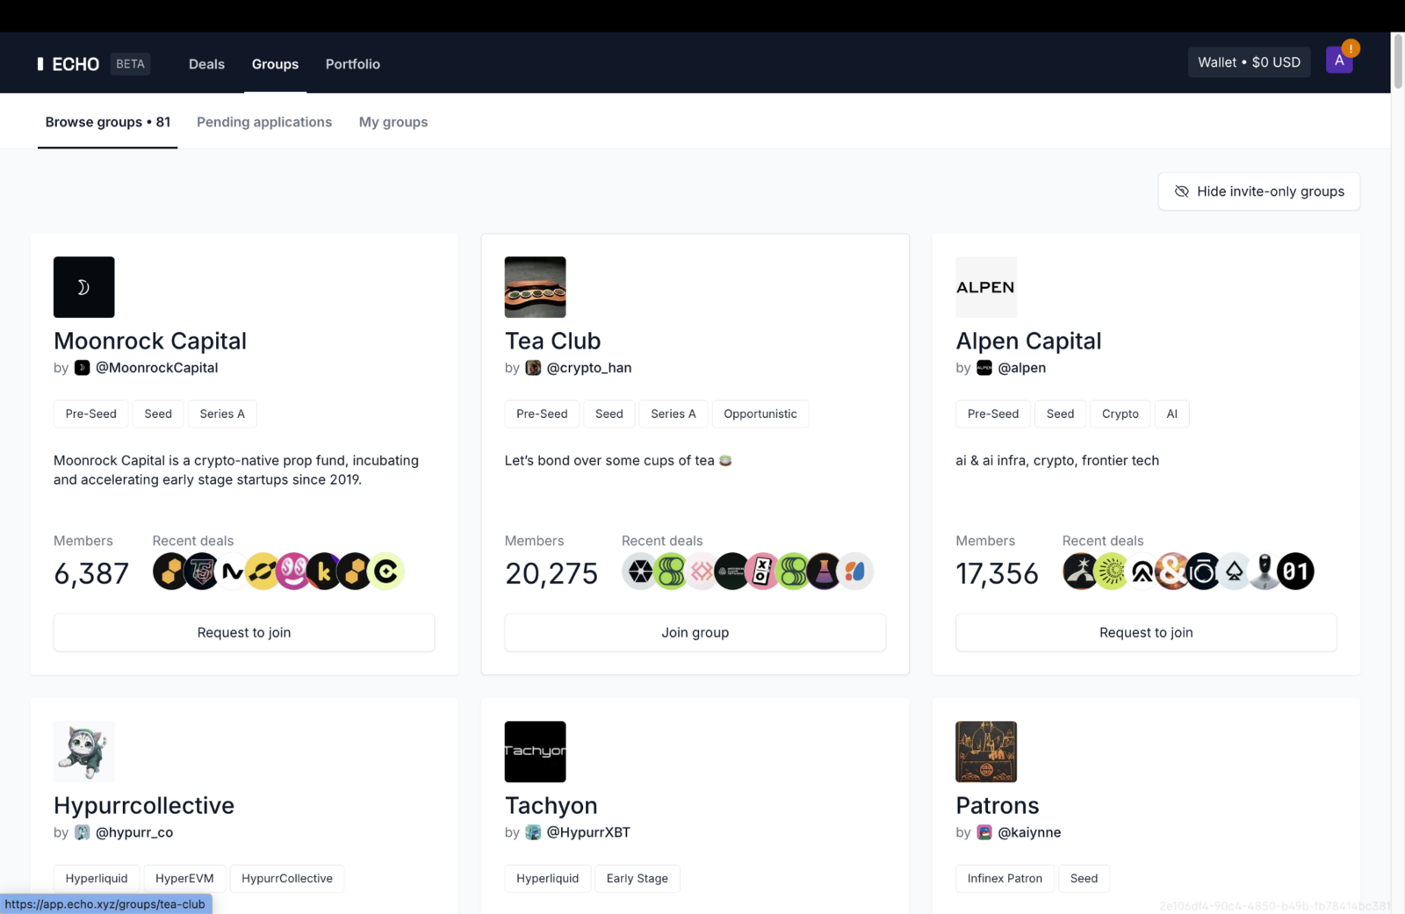1405x914 pixels.
Task: Open the white 'N' deal icon in Moonrock Capital
Action: pos(233,572)
